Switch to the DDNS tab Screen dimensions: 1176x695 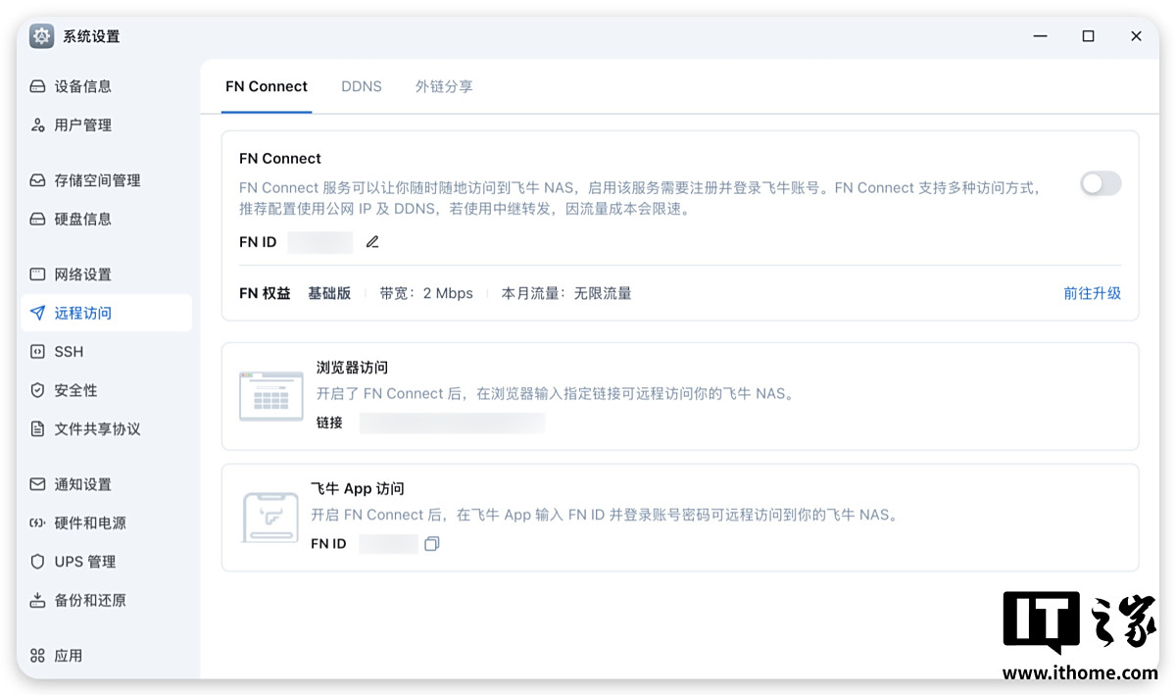362,86
